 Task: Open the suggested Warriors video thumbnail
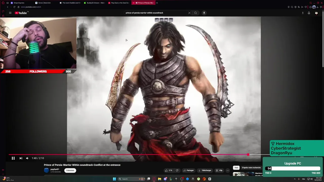pos(244,174)
